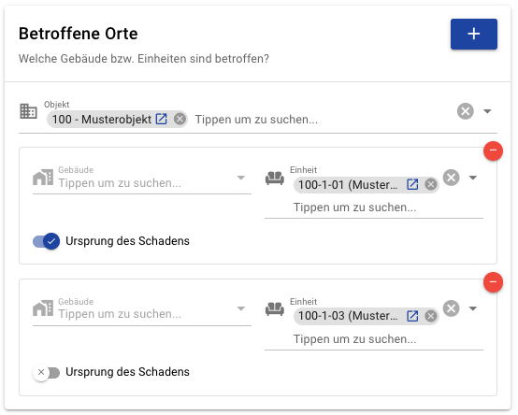Clear the entire Objekt field

coord(466,111)
